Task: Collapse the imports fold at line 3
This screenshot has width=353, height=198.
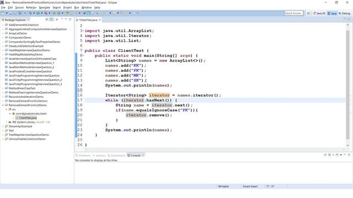Action: coord(83,31)
